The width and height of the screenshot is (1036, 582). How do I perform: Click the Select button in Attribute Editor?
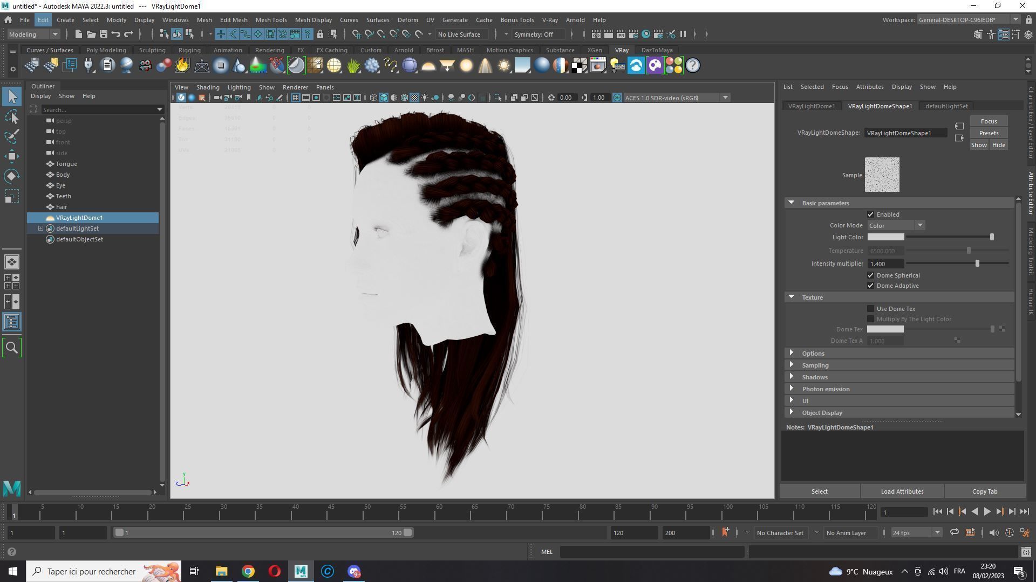tap(819, 491)
